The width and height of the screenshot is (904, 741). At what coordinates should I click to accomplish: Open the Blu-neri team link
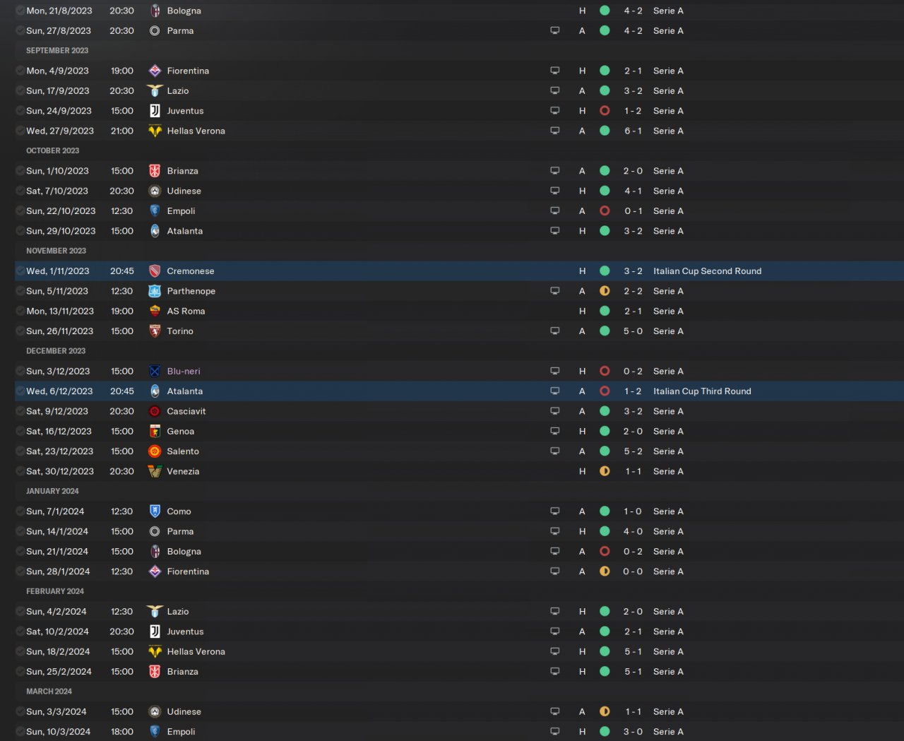pyautogui.click(x=184, y=372)
